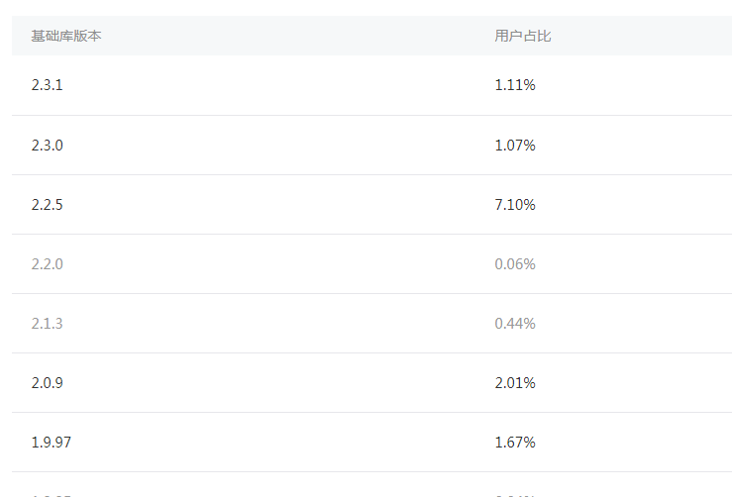732x497 pixels.
Task: Select version 2.2.5 cell
Action: (48, 204)
